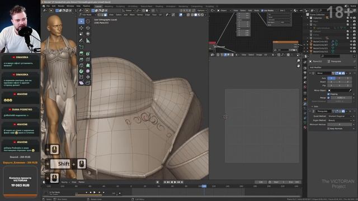Click the current frame marker on timeline

204,186
